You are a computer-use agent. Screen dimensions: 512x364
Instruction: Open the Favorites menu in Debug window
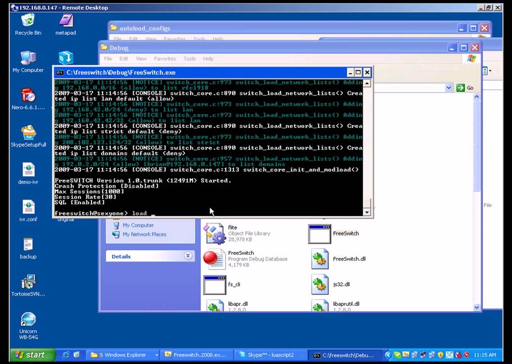tap(165, 59)
